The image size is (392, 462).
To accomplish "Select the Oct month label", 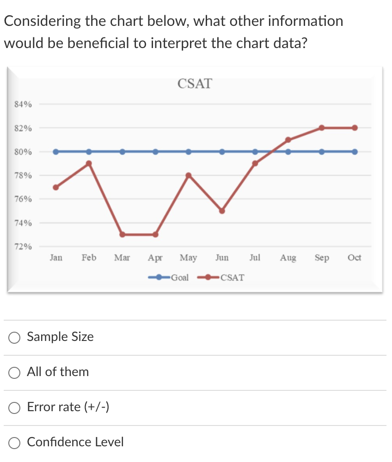I will point(355,258).
